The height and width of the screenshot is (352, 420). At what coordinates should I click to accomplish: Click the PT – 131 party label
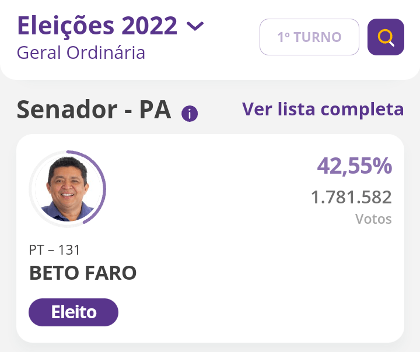55,250
